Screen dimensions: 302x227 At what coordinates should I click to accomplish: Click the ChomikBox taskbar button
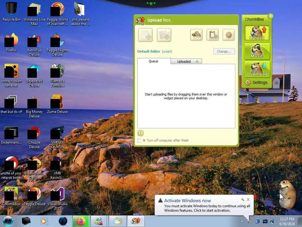(136, 221)
